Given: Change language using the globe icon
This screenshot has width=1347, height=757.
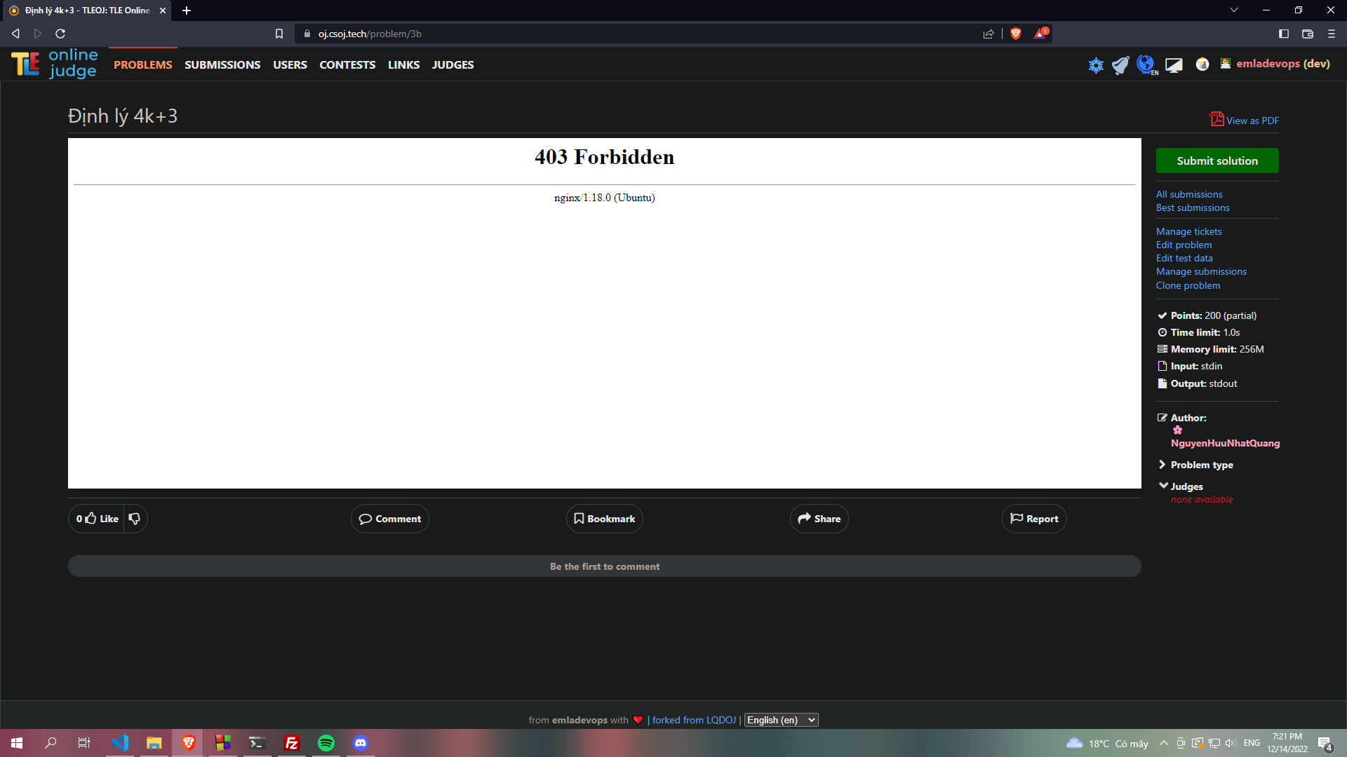Looking at the screenshot, I should pyautogui.click(x=1146, y=64).
